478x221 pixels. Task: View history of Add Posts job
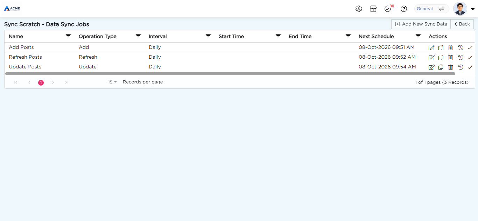[461, 47]
